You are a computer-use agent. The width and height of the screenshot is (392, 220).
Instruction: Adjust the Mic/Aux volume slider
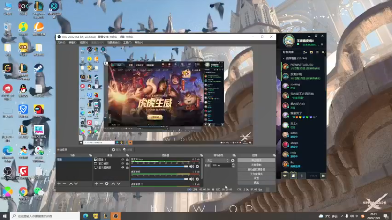160,166
